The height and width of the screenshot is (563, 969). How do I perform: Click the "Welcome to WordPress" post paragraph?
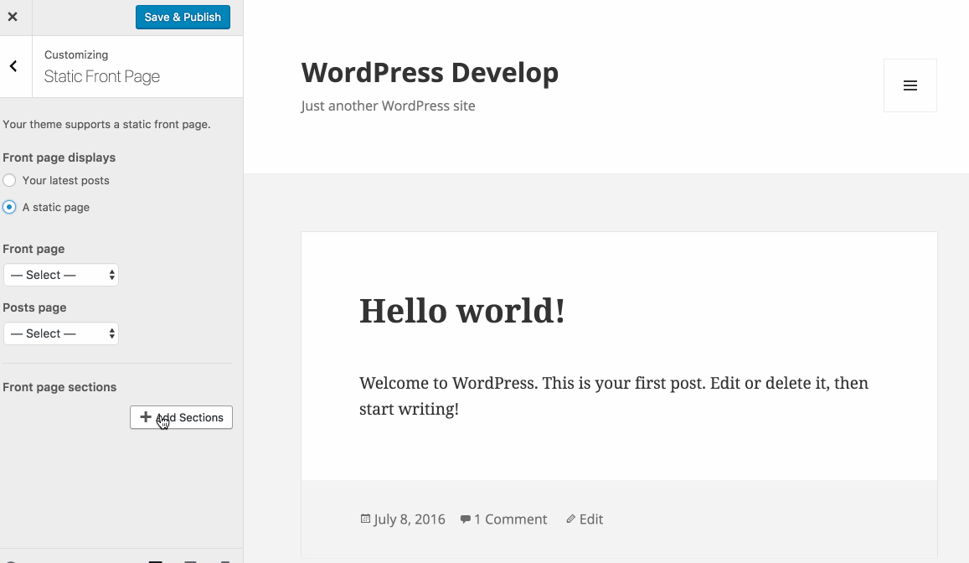[614, 395]
